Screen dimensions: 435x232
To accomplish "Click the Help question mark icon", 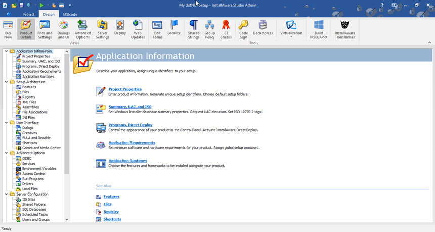I will pos(382,5).
